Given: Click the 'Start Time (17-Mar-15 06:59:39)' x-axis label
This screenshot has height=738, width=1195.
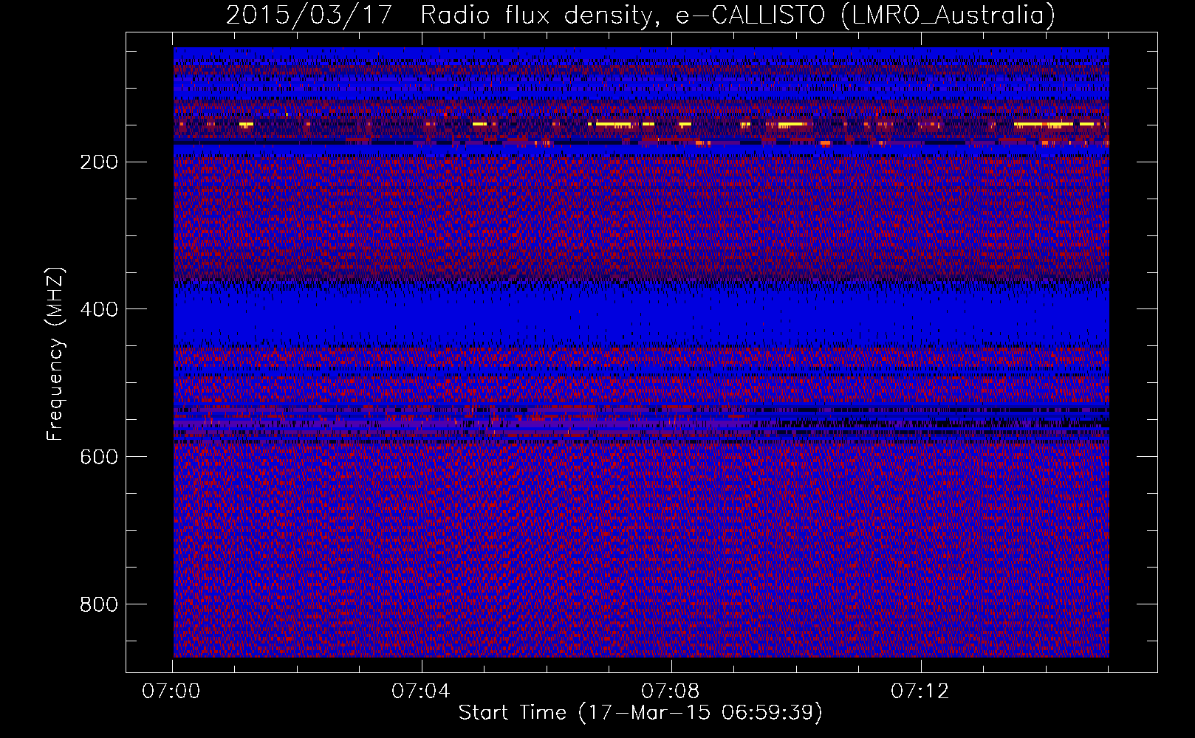Looking at the screenshot, I should point(640,713).
